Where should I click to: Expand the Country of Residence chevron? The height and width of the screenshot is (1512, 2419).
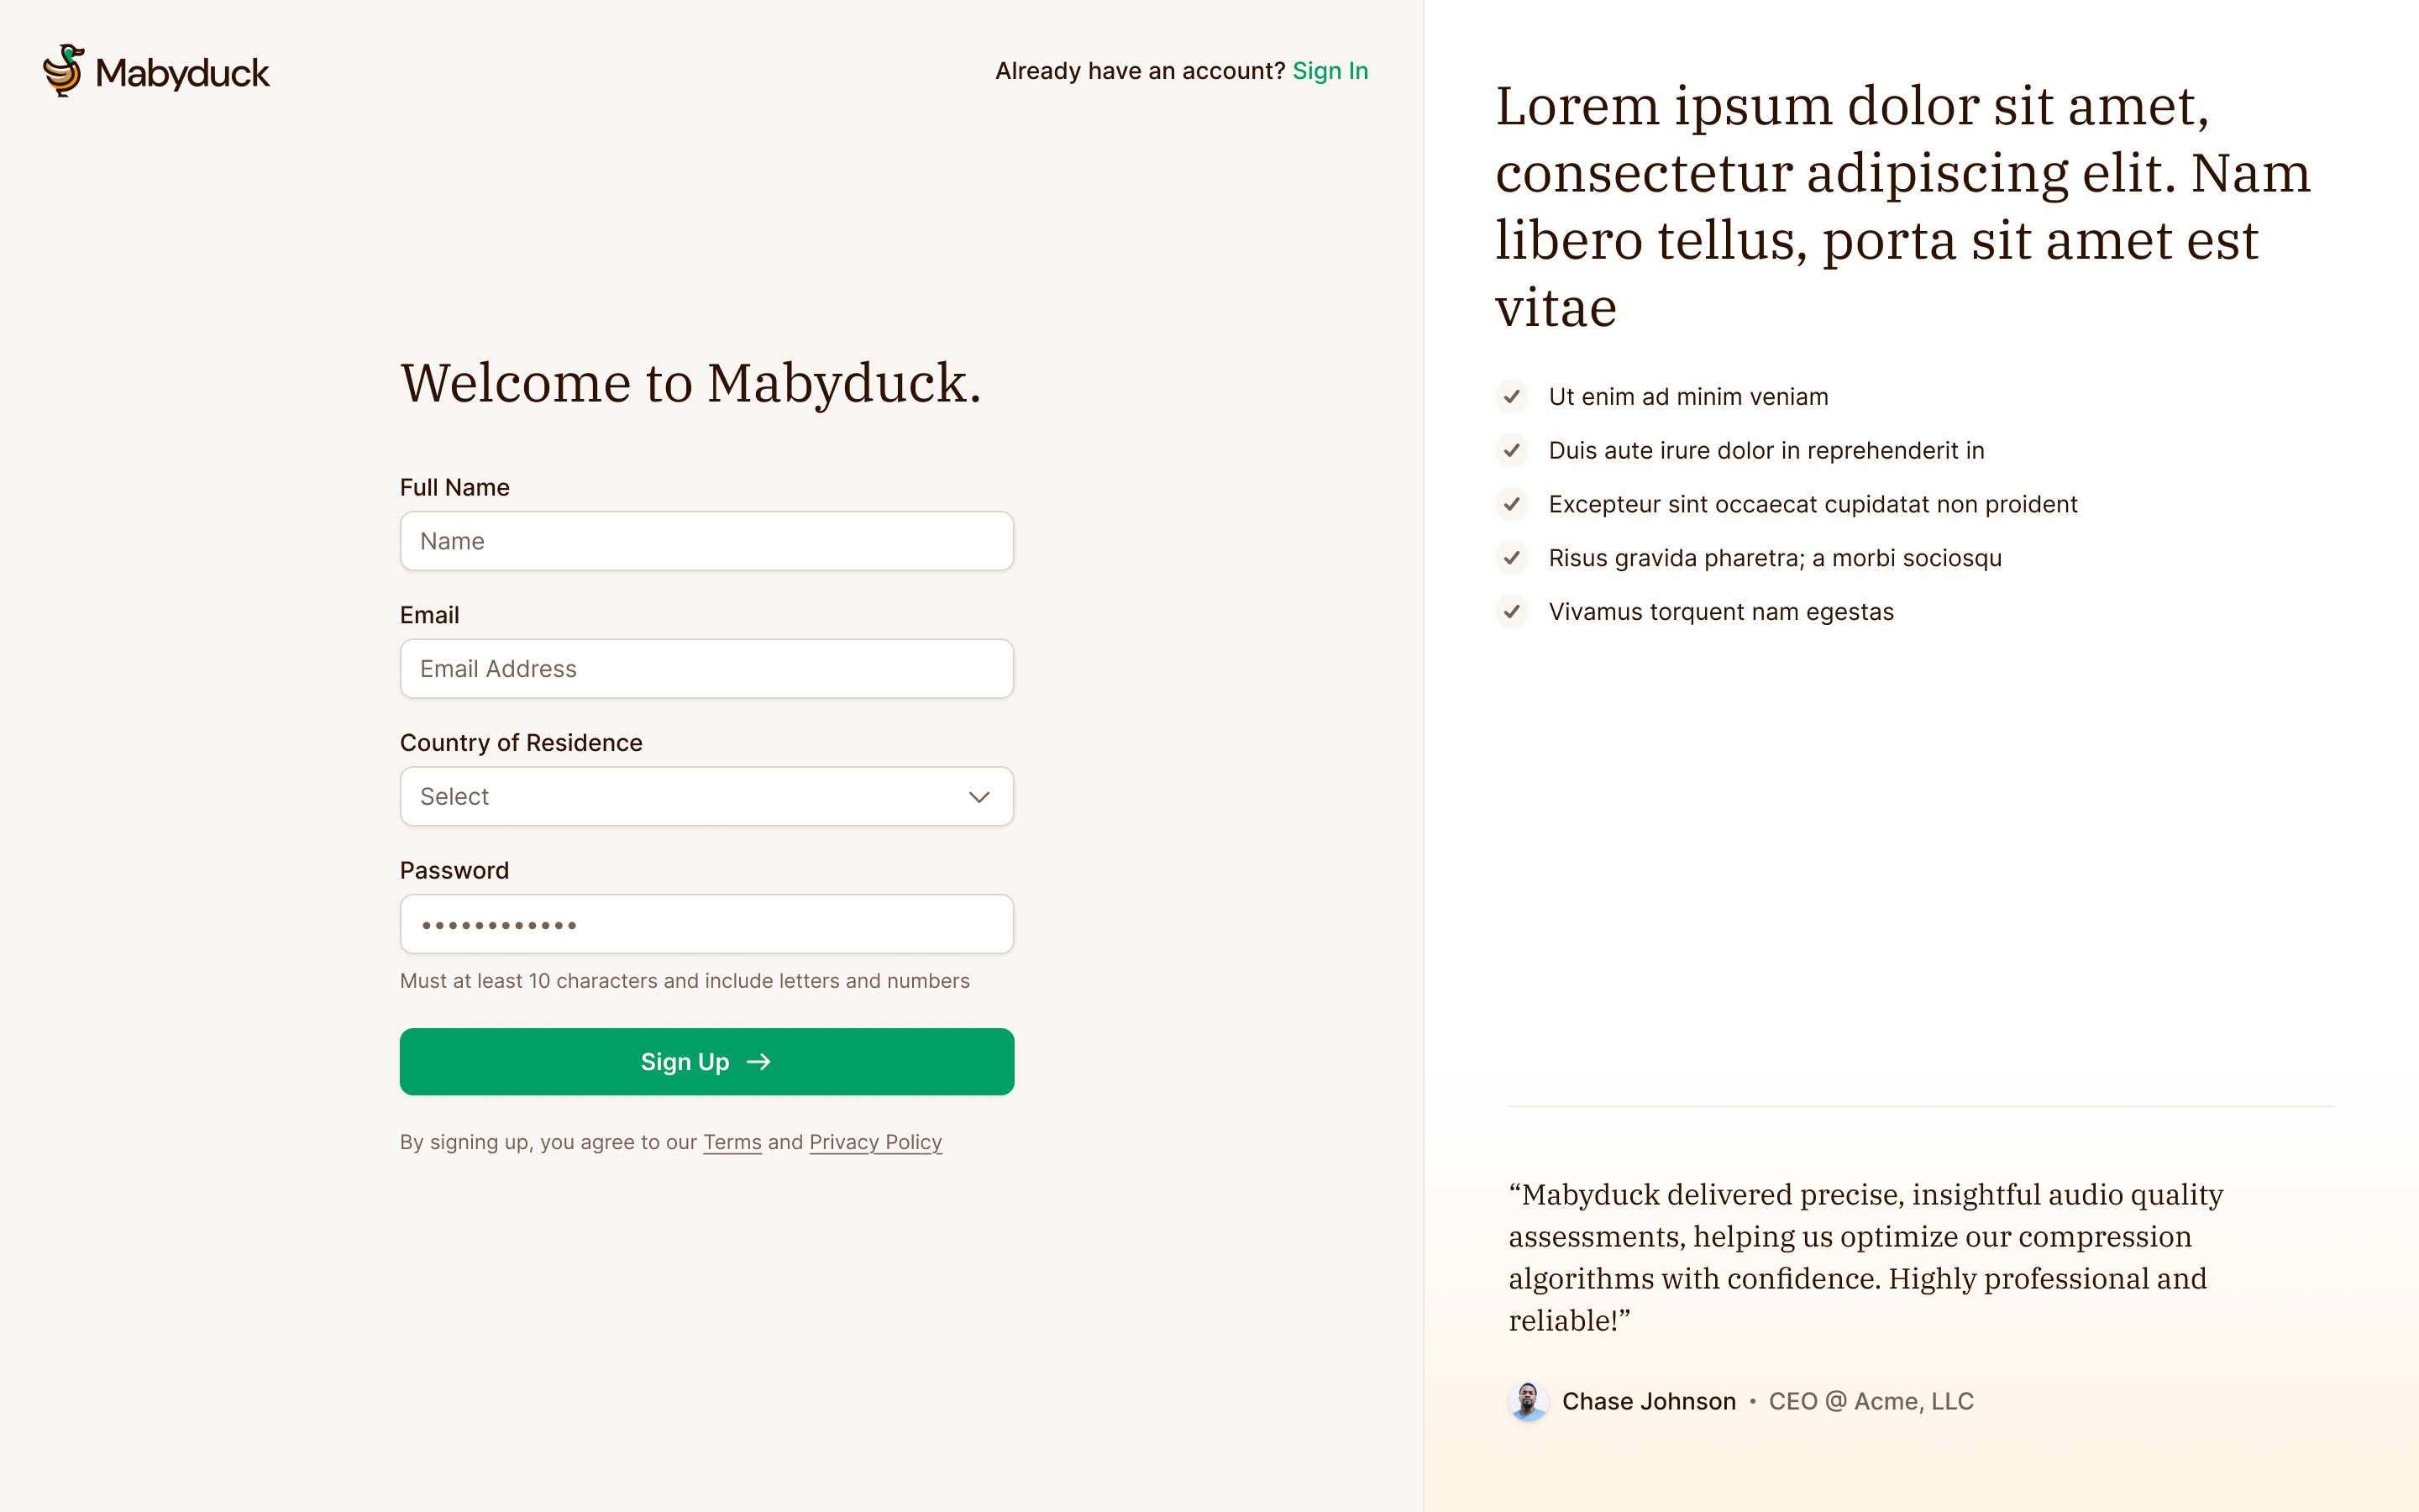(x=979, y=797)
